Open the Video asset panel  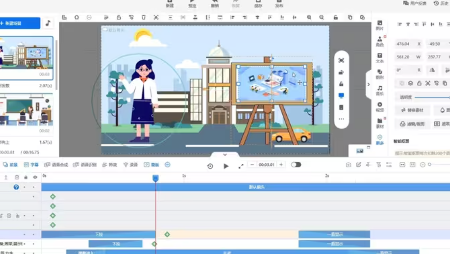click(x=380, y=107)
